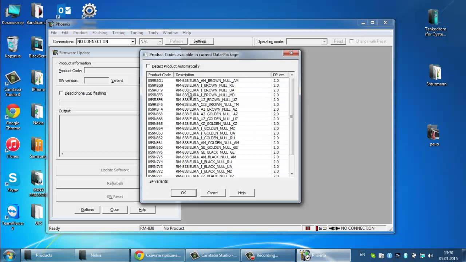This screenshot has height=262, width=466.
Task: Click Options in Firmware Update window
Action: 87,210
